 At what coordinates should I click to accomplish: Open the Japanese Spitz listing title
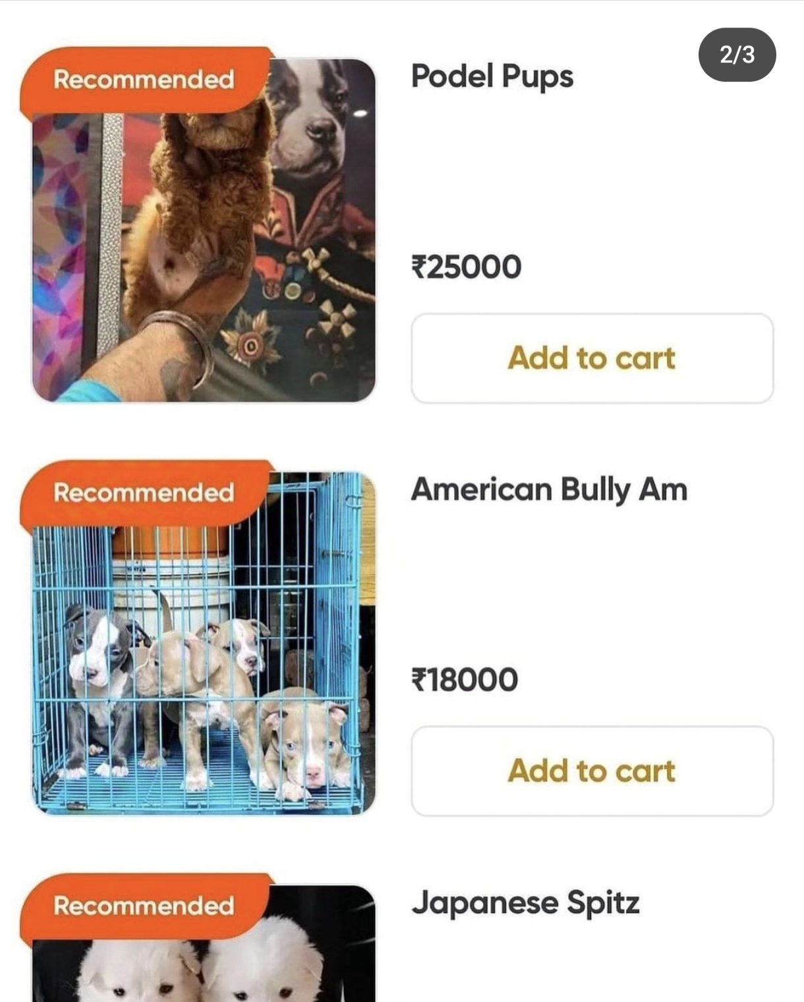[x=525, y=903]
